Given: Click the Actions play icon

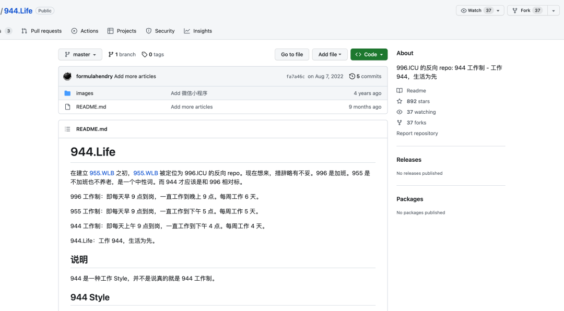Looking at the screenshot, I should click(74, 31).
